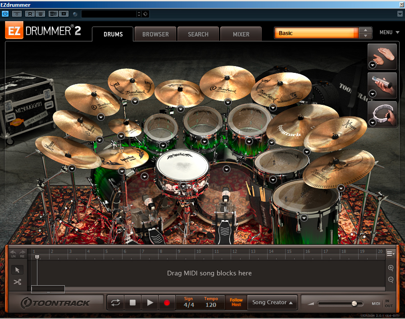Image resolution: width=405 pixels, height=319 pixels.
Task: Click the MIDI IN/OUT indicator
Action: tap(382, 304)
